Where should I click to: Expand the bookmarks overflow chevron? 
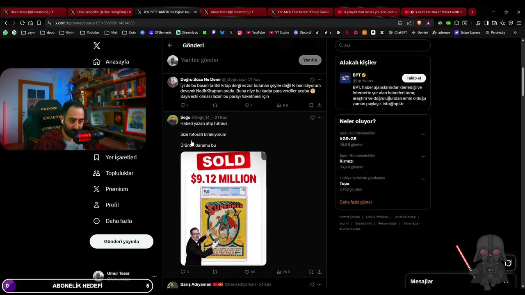pyautogui.click(x=515, y=32)
